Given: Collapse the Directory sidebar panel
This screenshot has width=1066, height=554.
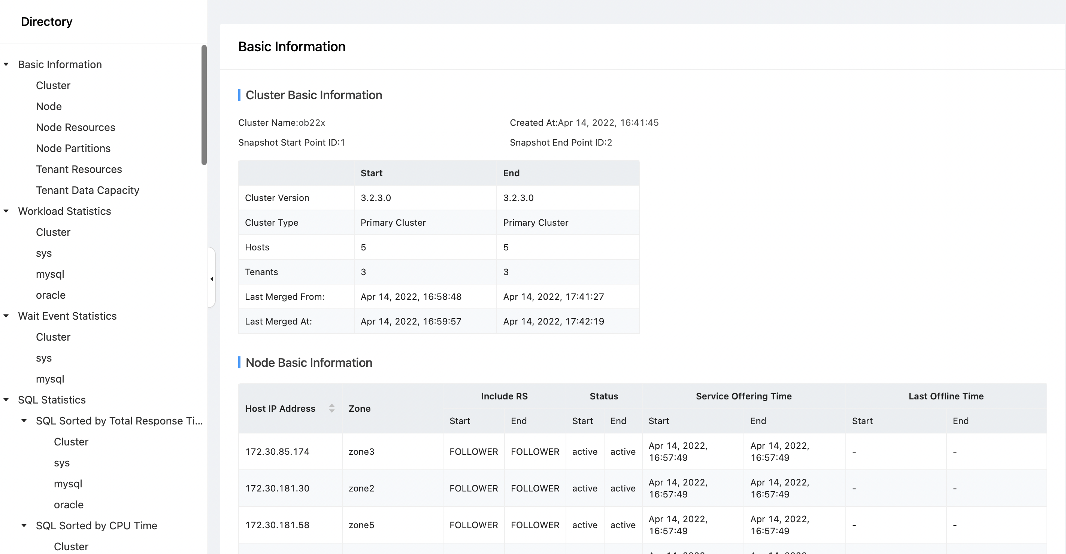Looking at the screenshot, I should tap(212, 278).
